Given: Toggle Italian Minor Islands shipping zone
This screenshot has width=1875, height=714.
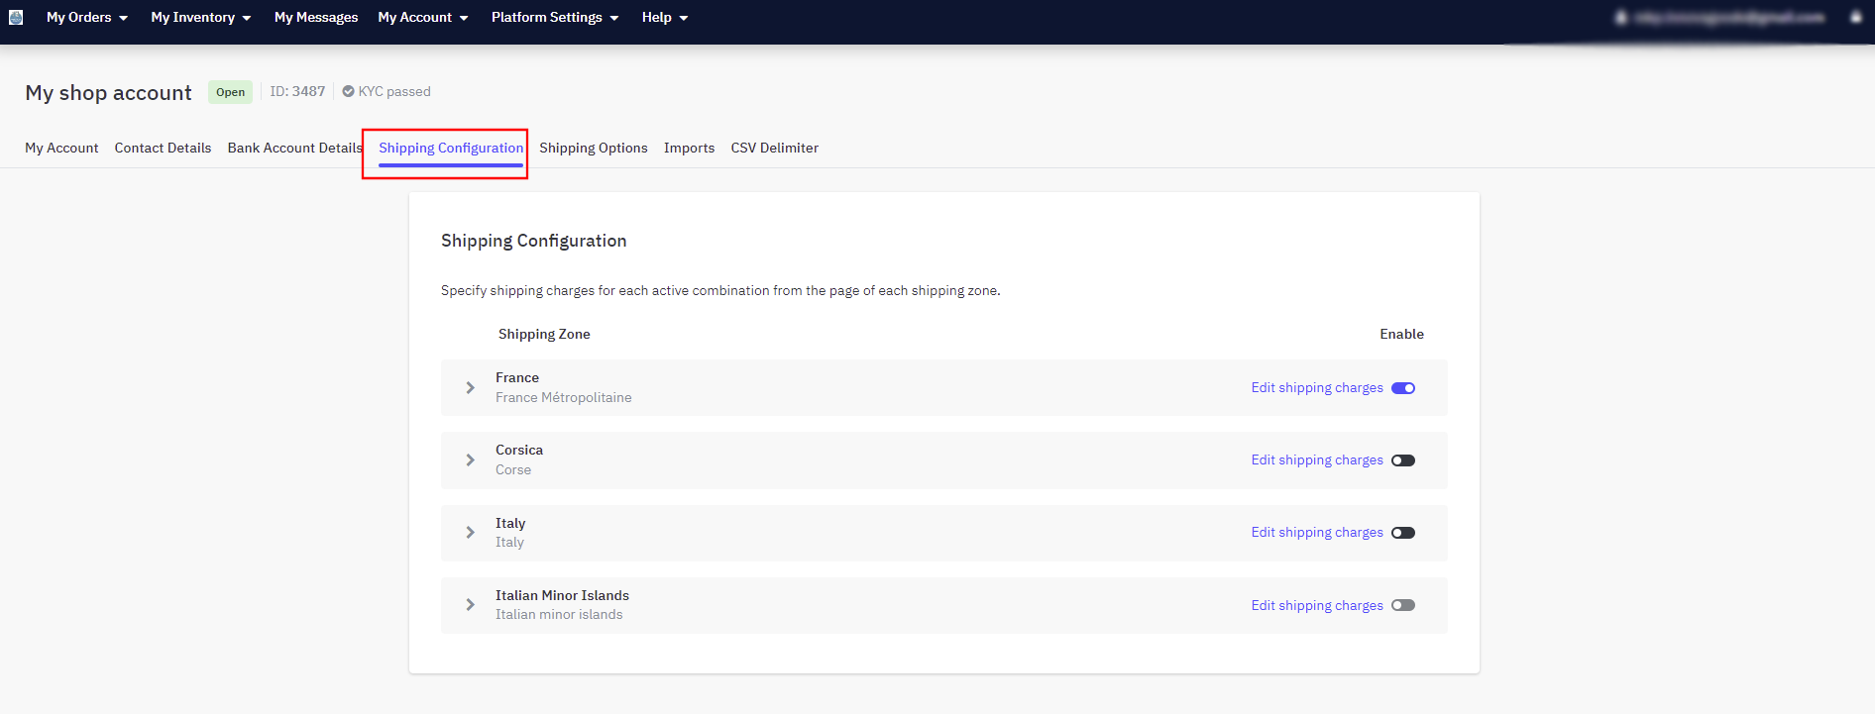Looking at the screenshot, I should click(x=1402, y=605).
